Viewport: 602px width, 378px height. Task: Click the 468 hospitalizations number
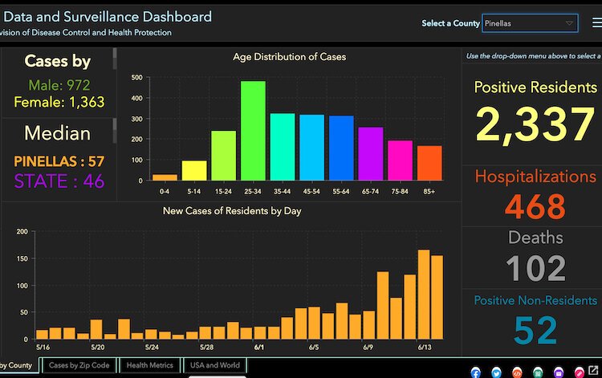point(535,206)
